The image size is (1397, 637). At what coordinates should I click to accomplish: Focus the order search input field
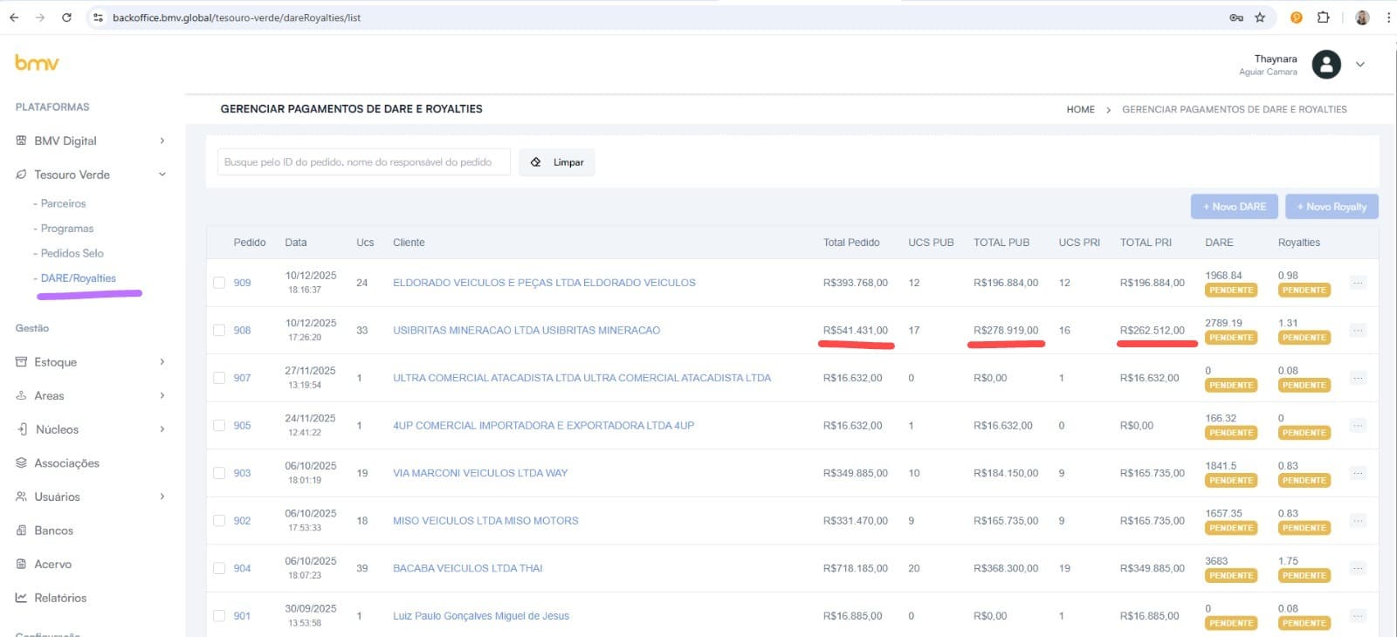coord(363,162)
